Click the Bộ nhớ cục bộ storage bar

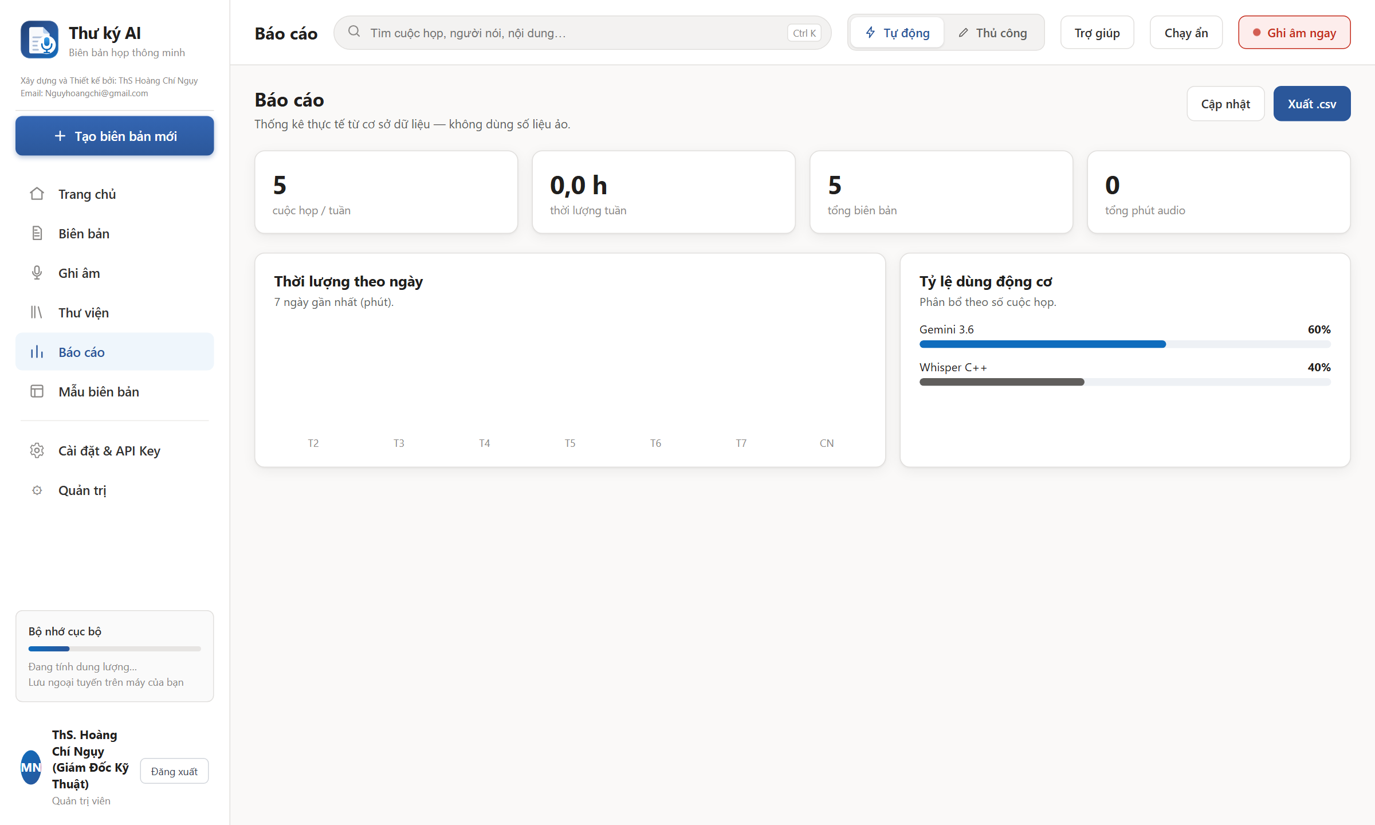point(115,649)
